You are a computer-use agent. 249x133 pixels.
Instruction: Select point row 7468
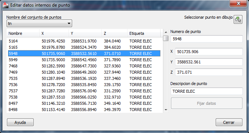84,66
